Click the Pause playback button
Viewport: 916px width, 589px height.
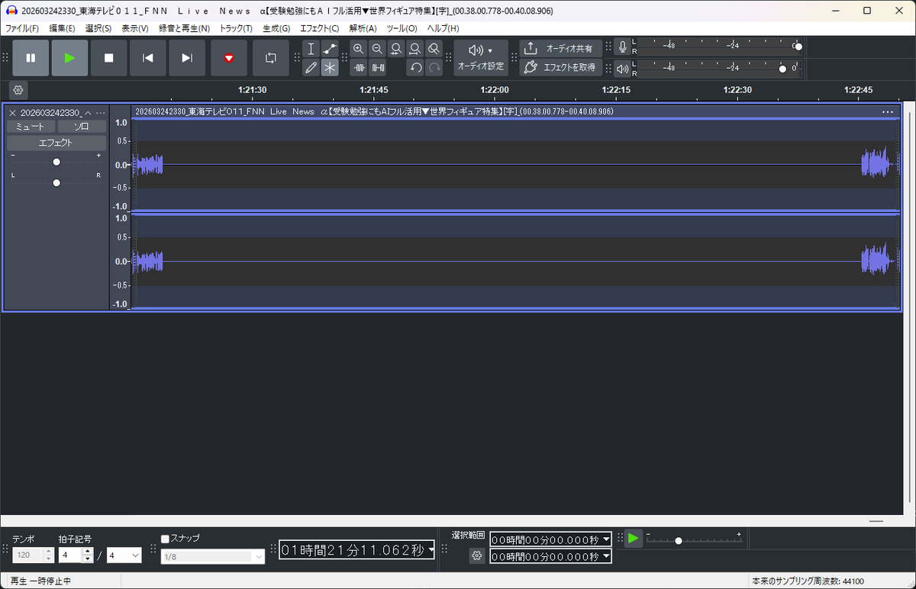click(31, 58)
